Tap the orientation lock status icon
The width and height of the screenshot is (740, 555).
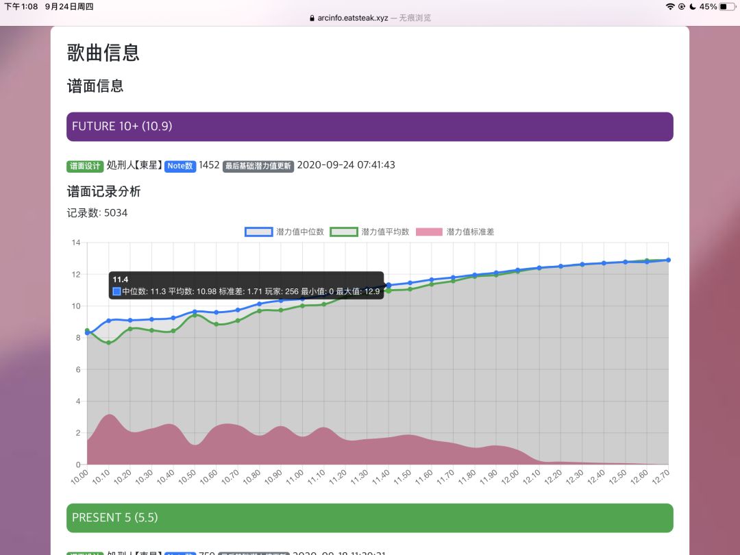pyautogui.click(x=682, y=6)
